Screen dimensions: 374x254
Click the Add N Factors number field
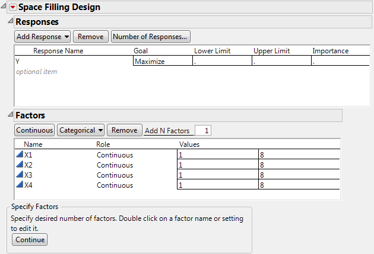click(202, 131)
